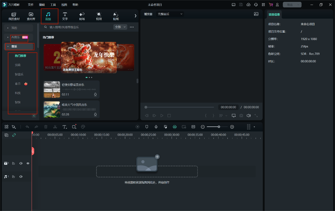Select the text tool in timeline toolbar
335x211 pixels.
click(65, 127)
